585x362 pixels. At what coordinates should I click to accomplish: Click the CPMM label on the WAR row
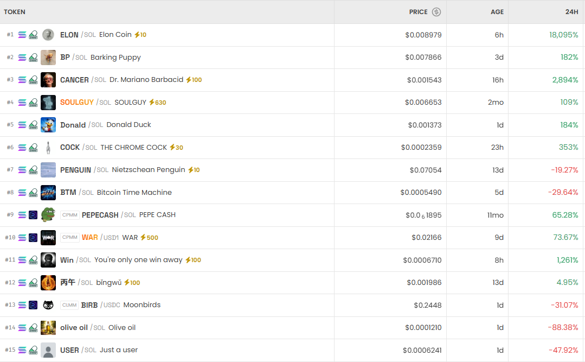(70, 238)
